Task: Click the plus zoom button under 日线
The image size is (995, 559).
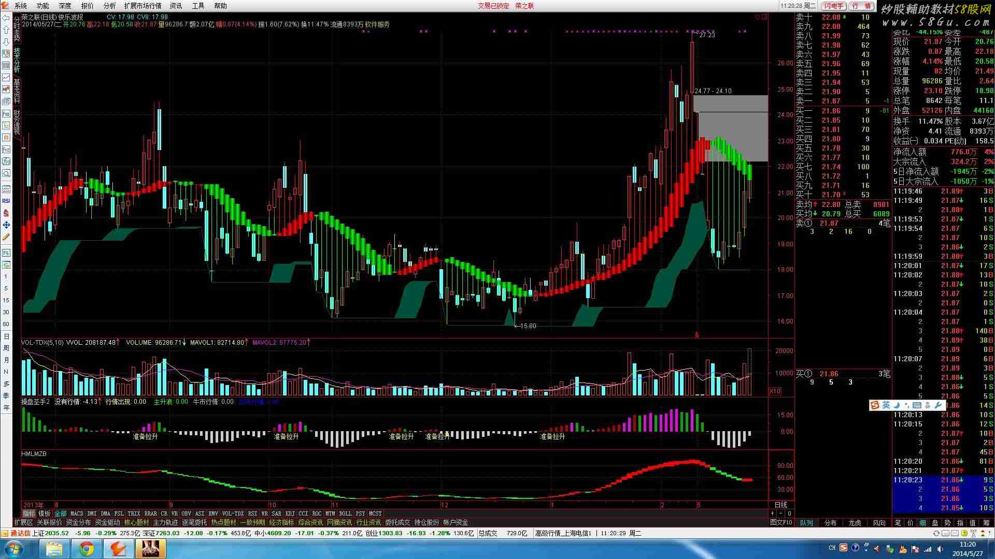Action: (x=773, y=513)
